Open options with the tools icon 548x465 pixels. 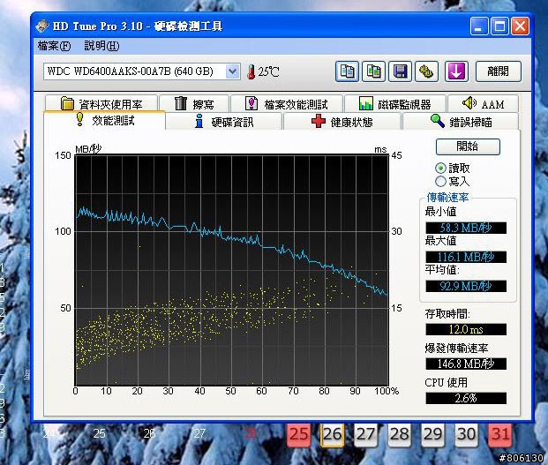(426, 71)
